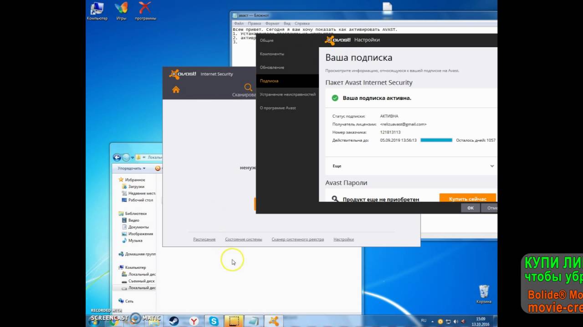The height and width of the screenshot is (327, 583).
Task: Open Explorer recent locations dropdown arrow
Action: point(133,157)
